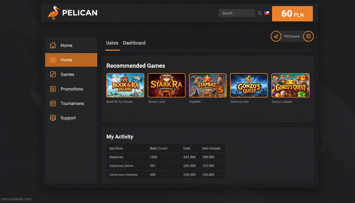Click the search magnifier icon
355x203 pixels.
pos(260,13)
